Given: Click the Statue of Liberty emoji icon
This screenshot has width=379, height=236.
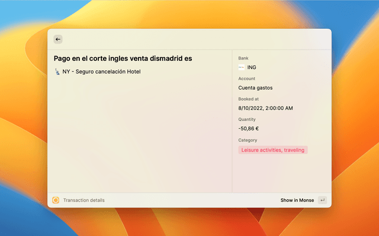Looking at the screenshot, I should 57,71.
